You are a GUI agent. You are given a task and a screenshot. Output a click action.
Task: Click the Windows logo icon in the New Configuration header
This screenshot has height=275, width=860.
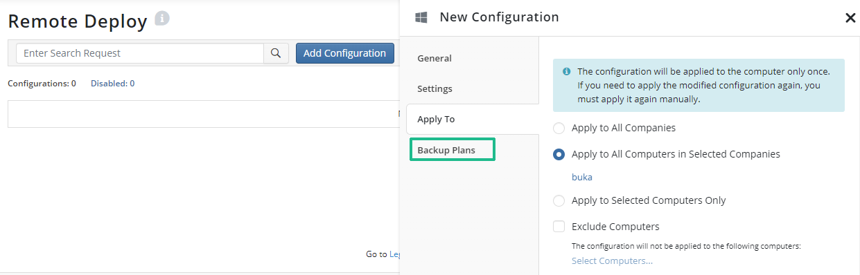click(421, 18)
